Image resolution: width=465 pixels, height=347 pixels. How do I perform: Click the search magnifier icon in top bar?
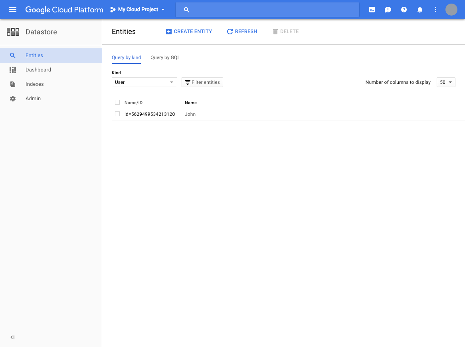pyautogui.click(x=186, y=10)
